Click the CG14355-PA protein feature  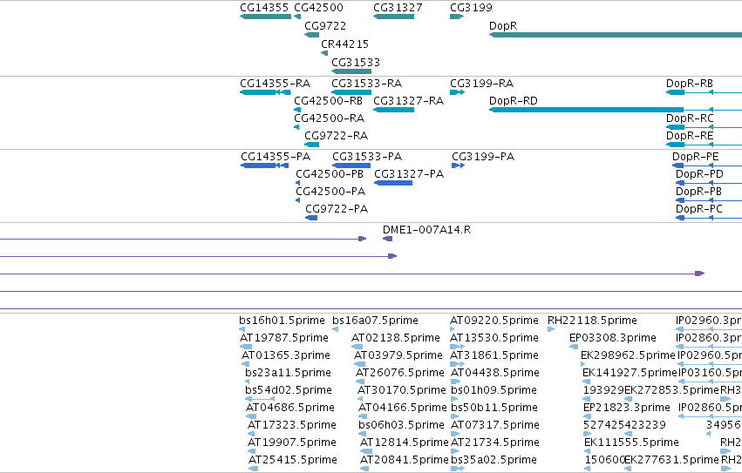(265, 166)
